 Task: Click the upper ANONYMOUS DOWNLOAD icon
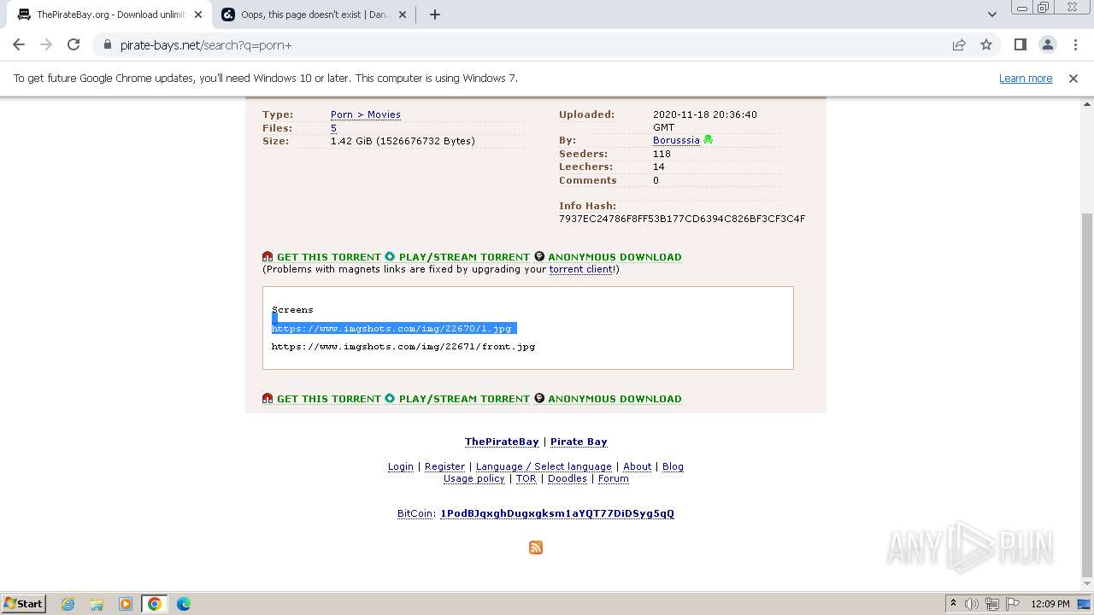(x=539, y=256)
